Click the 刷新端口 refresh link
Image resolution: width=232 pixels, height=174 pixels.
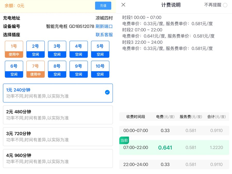click(104, 26)
